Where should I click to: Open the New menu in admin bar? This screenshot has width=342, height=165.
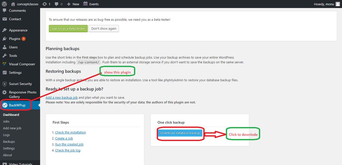pyautogui.click(x=76, y=4)
